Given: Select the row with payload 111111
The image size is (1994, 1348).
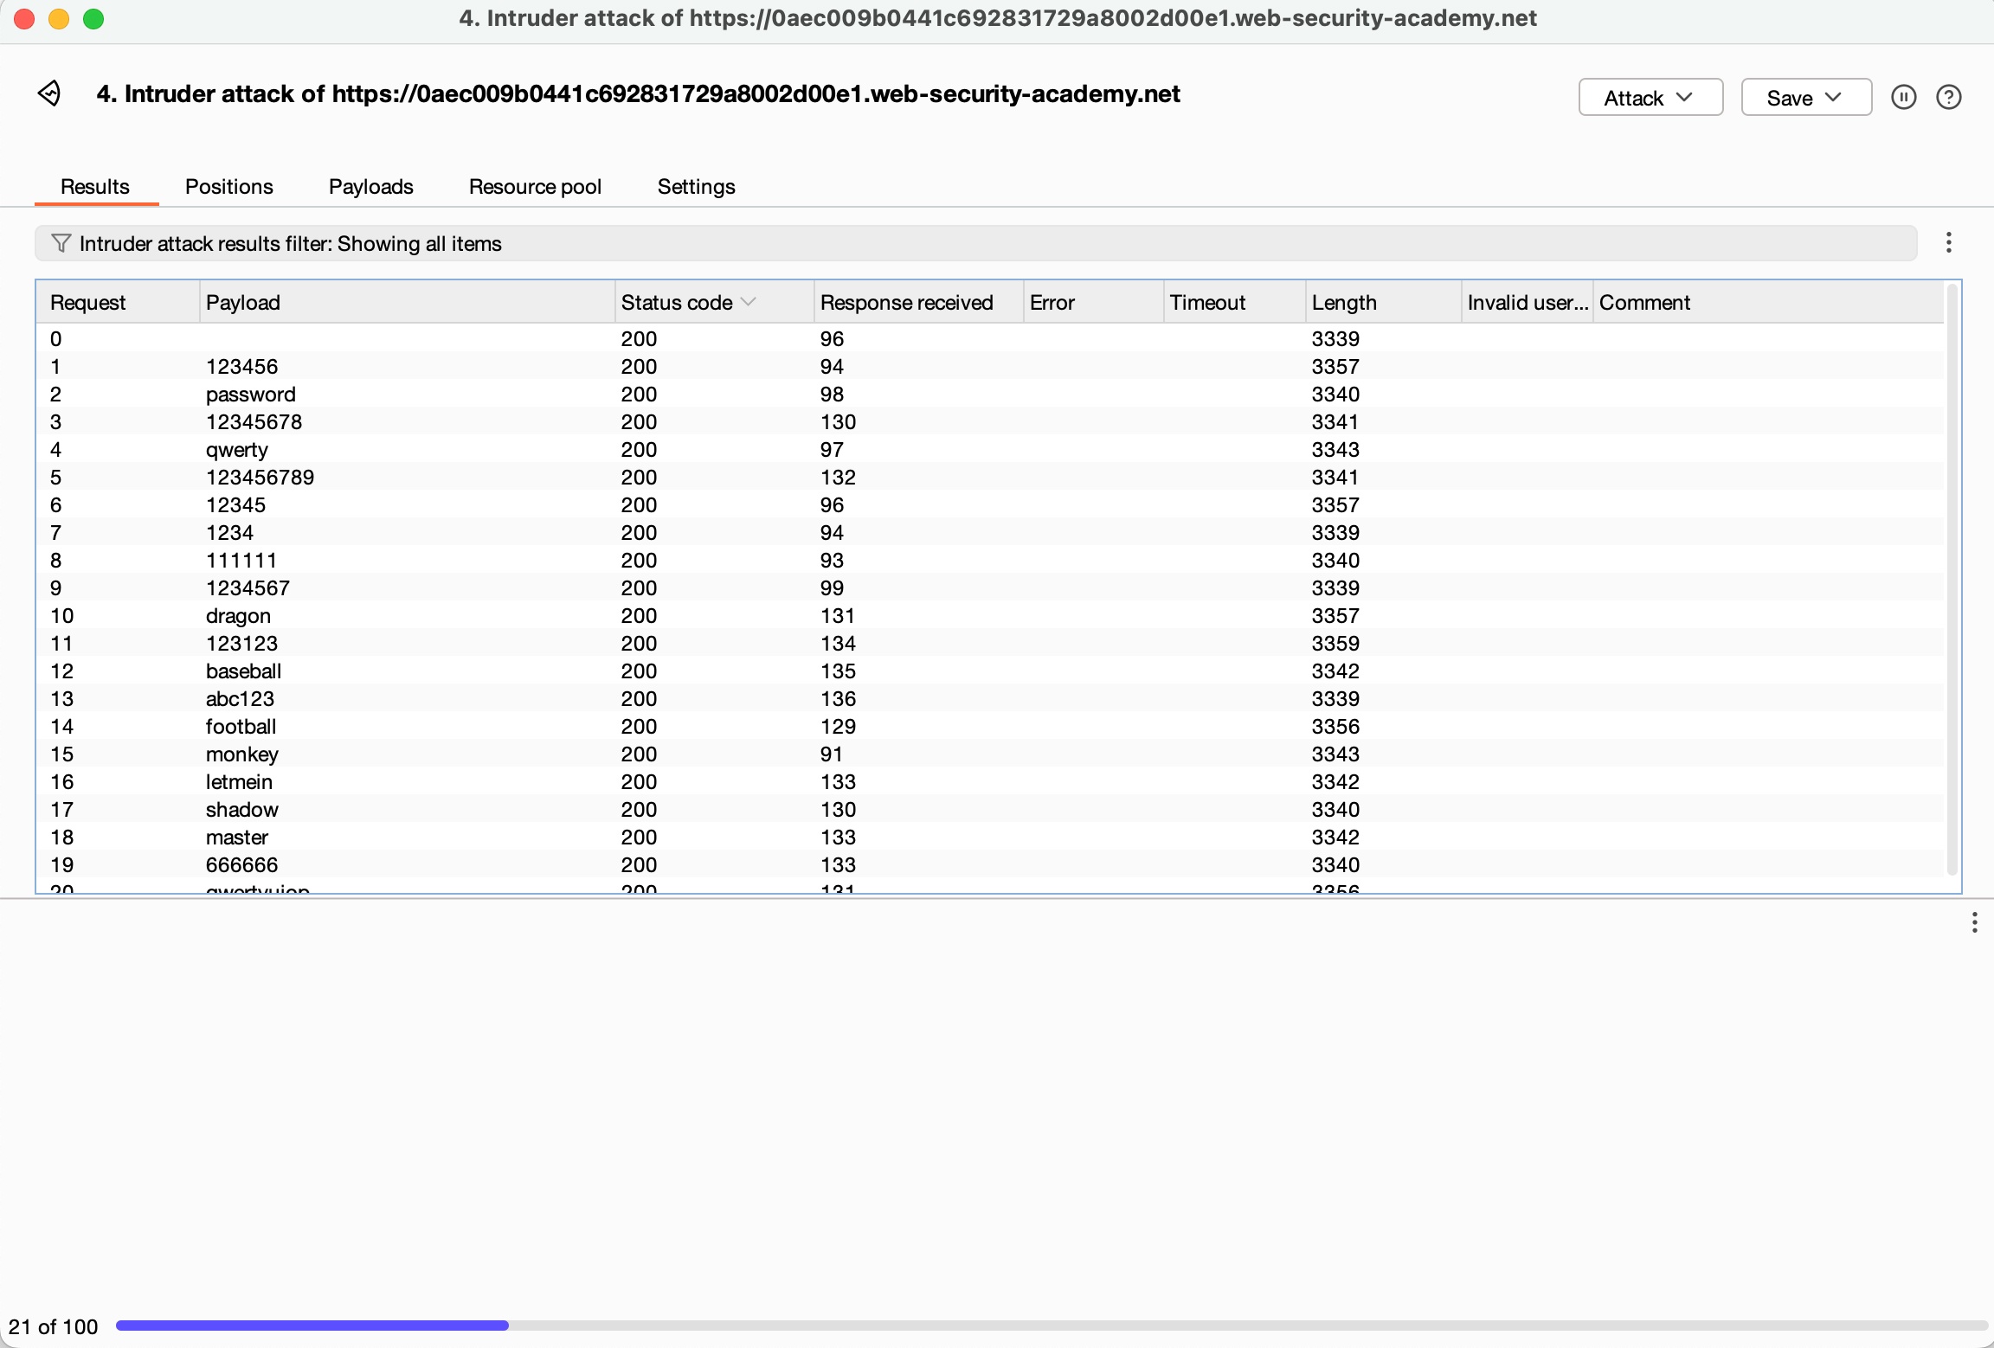Looking at the screenshot, I should 990,561.
